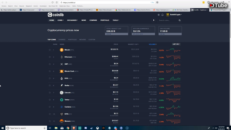Open the PORTFOLIO nav item
This screenshot has width=231, height=130.
(x=105, y=20)
